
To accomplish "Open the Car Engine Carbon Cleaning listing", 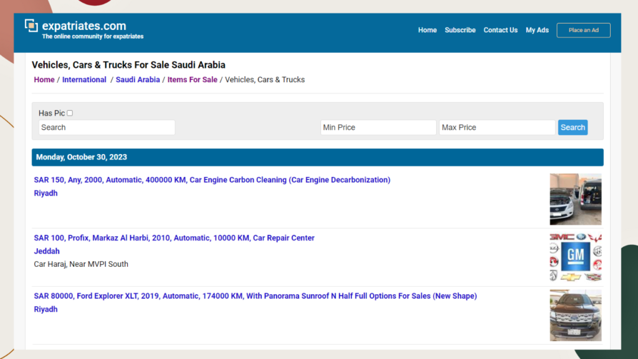I will (212, 180).
